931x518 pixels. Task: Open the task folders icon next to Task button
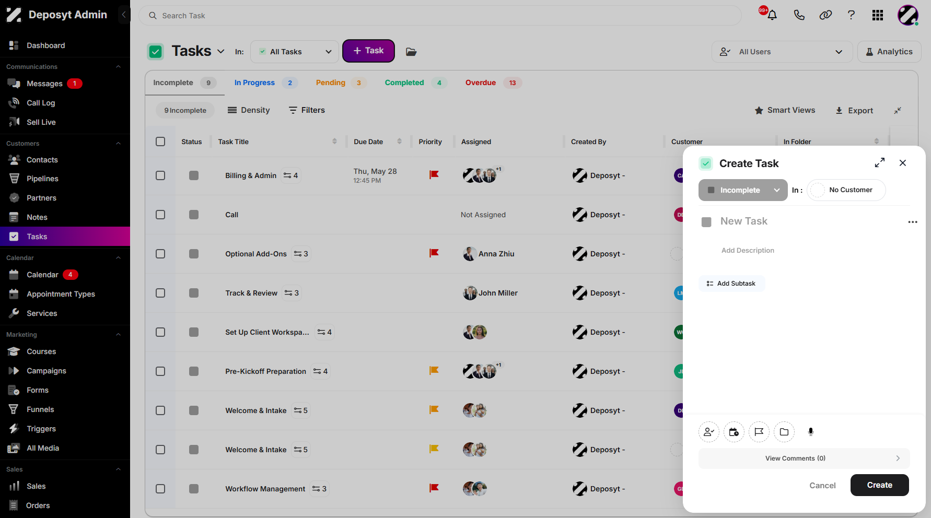click(411, 52)
